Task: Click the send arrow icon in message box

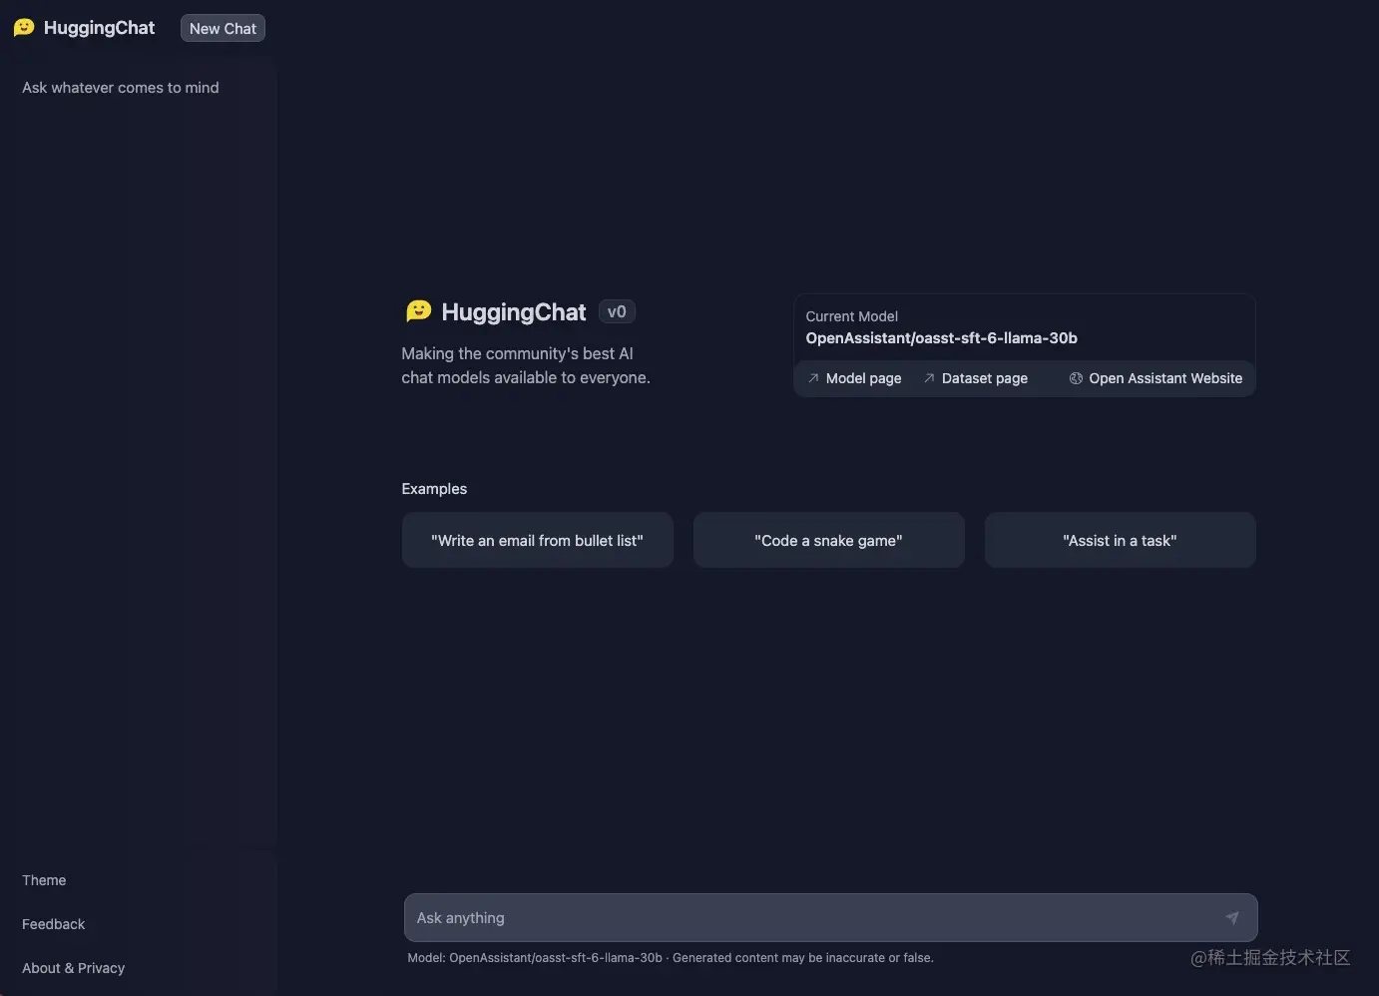Action: [x=1232, y=918]
